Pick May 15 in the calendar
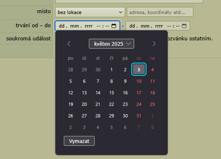Screen dimensions: 221x159 click(112, 93)
